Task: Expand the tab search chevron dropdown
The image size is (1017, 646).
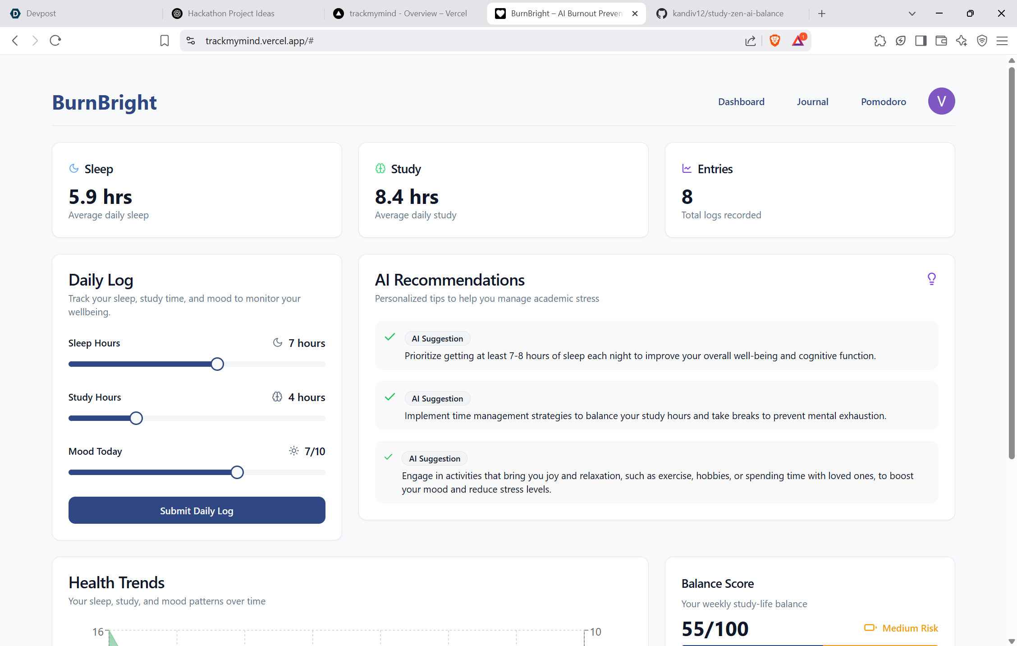Action: coord(912,14)
